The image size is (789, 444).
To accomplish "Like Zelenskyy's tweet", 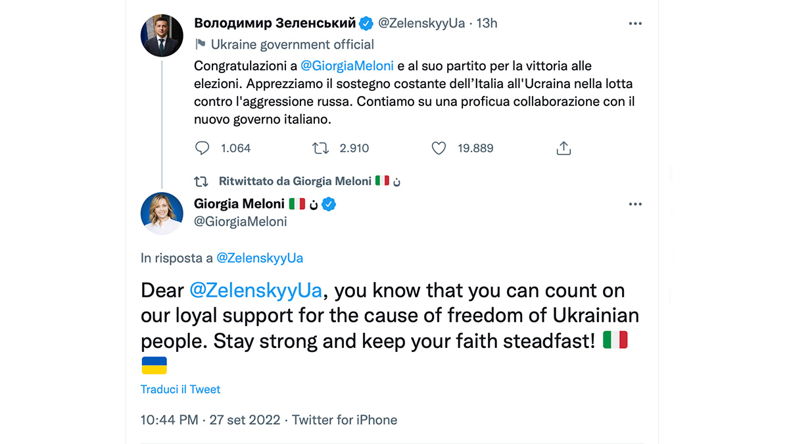I will coord(438,148).
